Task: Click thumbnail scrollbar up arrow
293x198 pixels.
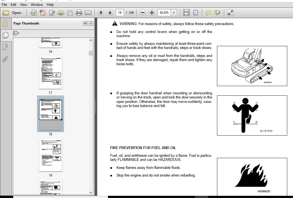Action: coord(91,40)
